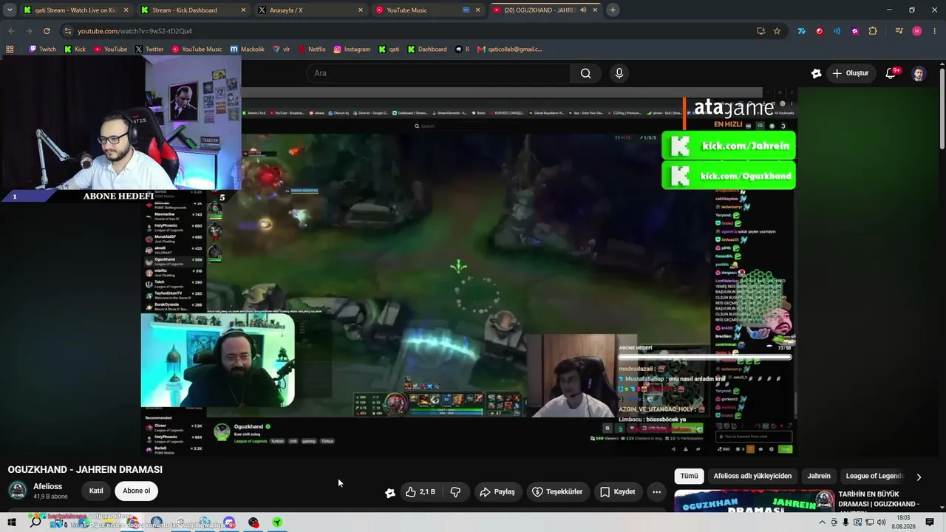Click the YouTube search magnifier button
The height and width of the screenshot is (532, 946).
[585, 73]
